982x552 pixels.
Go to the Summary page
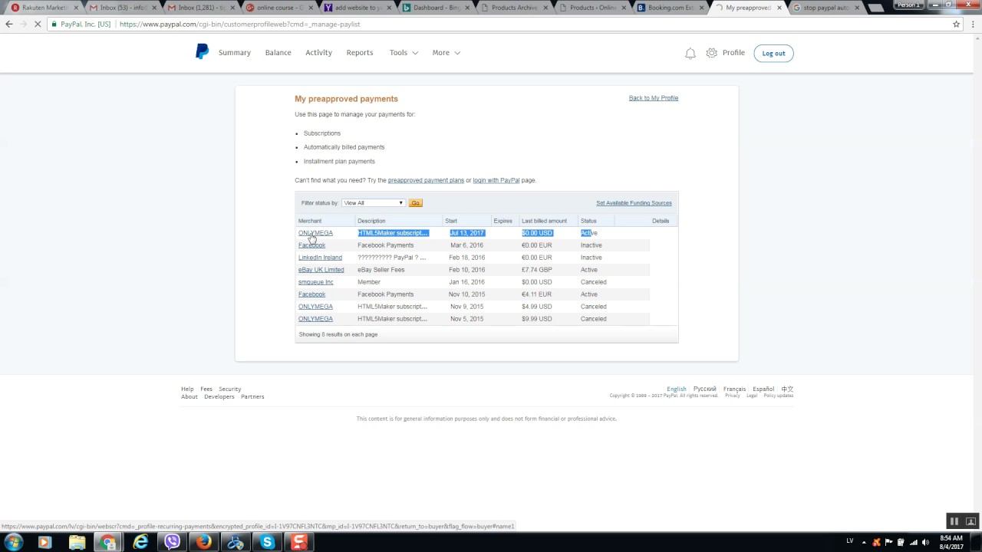tap(235, 53)
